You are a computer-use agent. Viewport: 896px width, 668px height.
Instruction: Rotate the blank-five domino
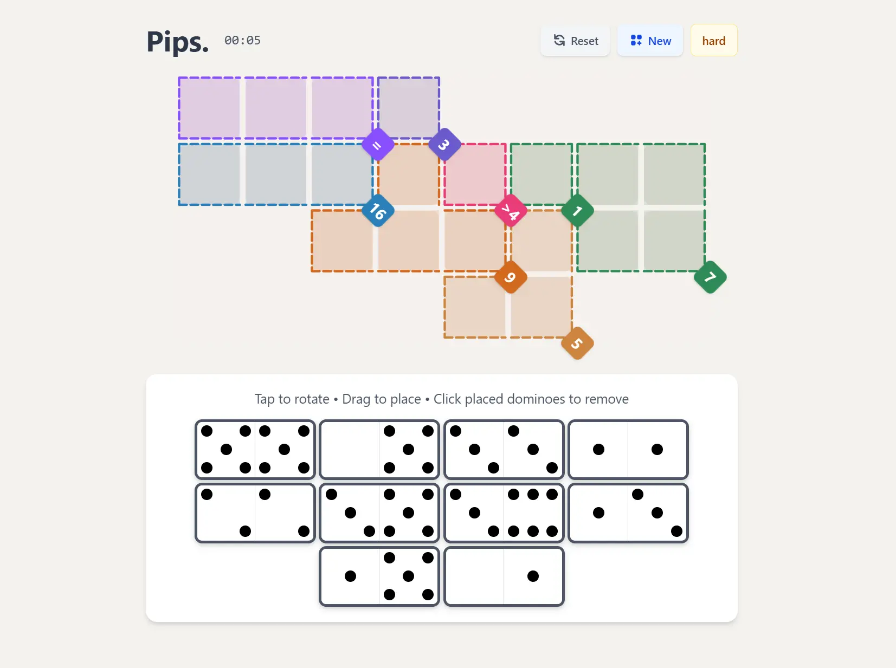coord(379,449)
